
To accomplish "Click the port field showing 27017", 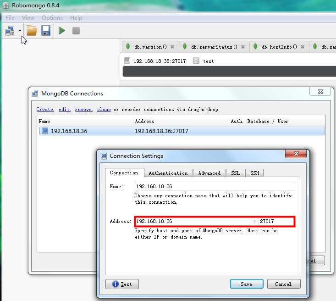I will pos(276,221).
